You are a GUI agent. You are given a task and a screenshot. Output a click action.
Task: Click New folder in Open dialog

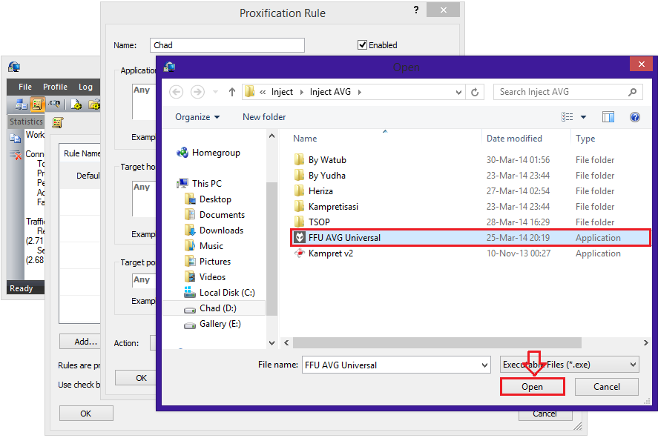pos(264,117)
